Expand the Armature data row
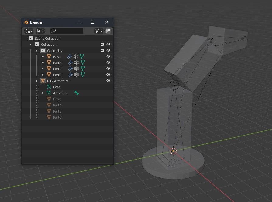This screenshot has width=272, height=202. point(43,93)
